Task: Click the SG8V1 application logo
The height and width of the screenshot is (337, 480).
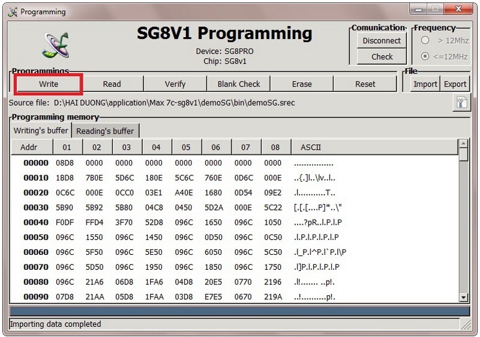Action: coord(56,45)
